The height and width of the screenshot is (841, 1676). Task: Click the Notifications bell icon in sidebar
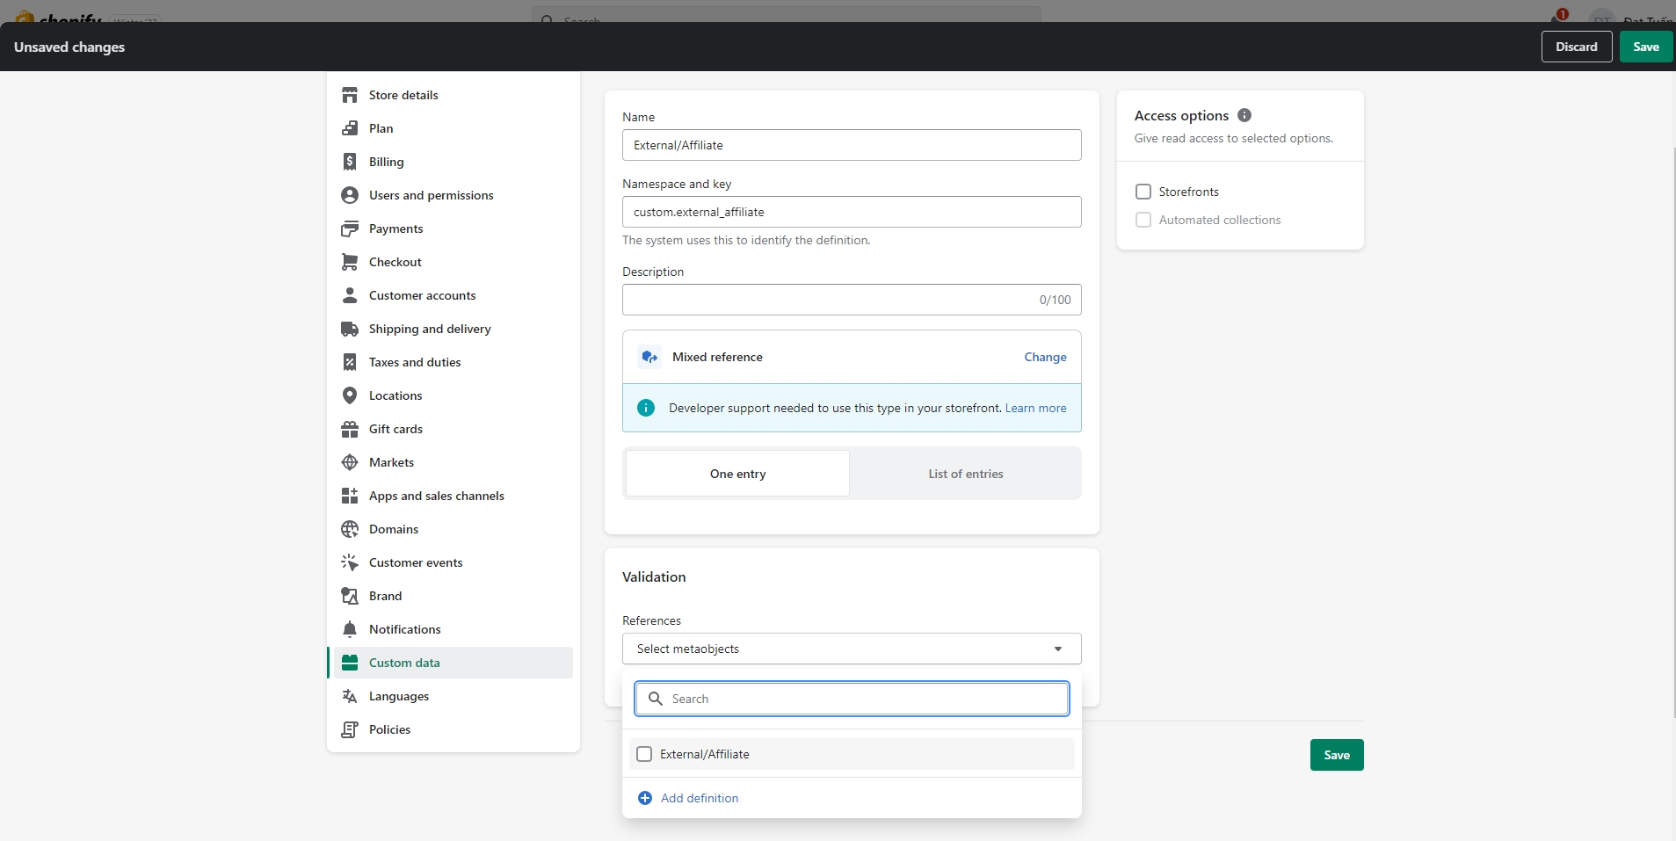coord(350,629)
